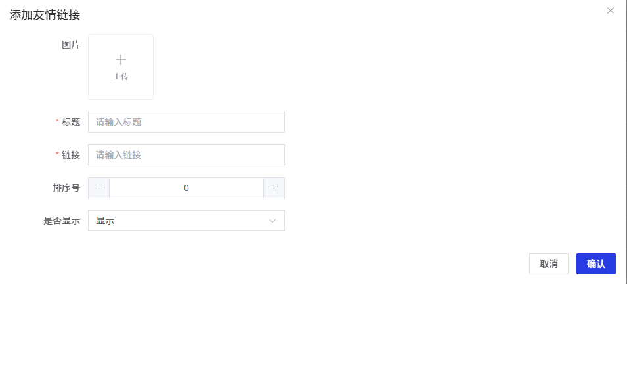
Task: Decrease the 排序号 value with the minus button
Action: click(x=99, y=188)
